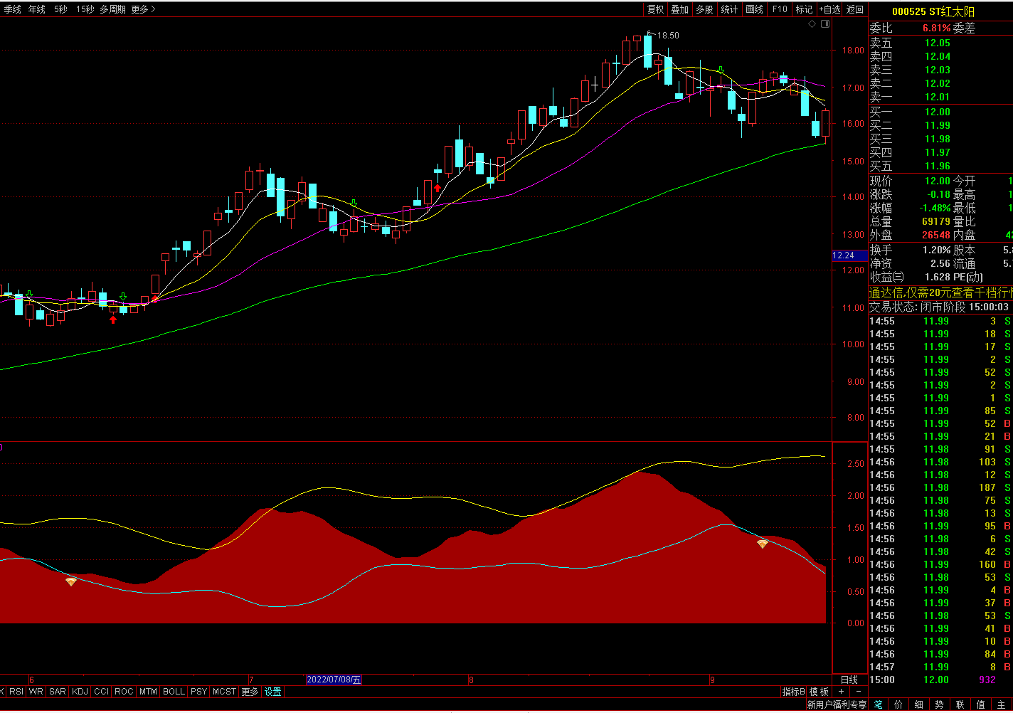
Task: Open the 设置 indicator settings
Action: [273, 692]
